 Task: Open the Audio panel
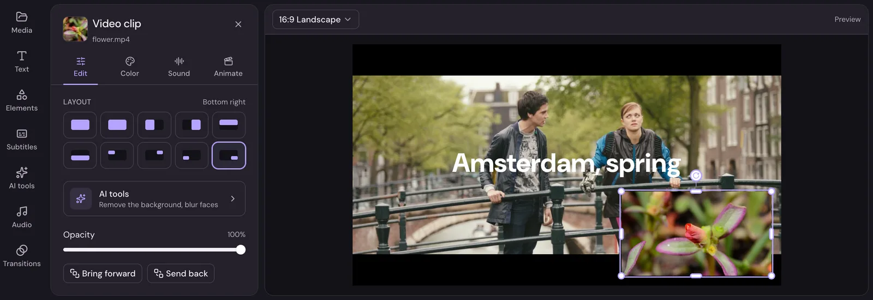(22, 217)
